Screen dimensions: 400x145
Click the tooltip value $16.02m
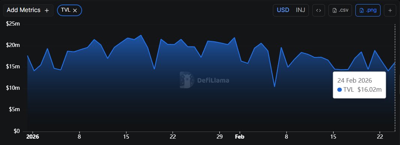click(370, 89)
